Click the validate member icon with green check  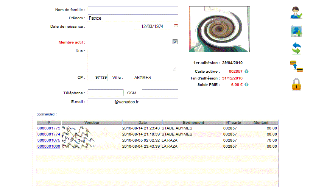(296, 13)
